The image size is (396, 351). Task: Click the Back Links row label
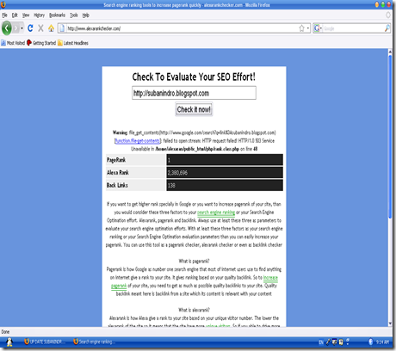tap(117, 185)
